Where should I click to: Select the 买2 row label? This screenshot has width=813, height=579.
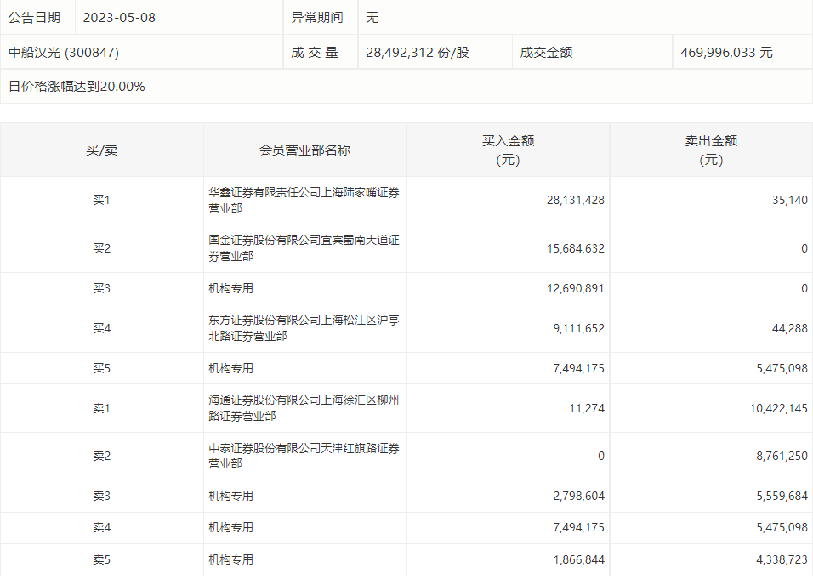102,248
